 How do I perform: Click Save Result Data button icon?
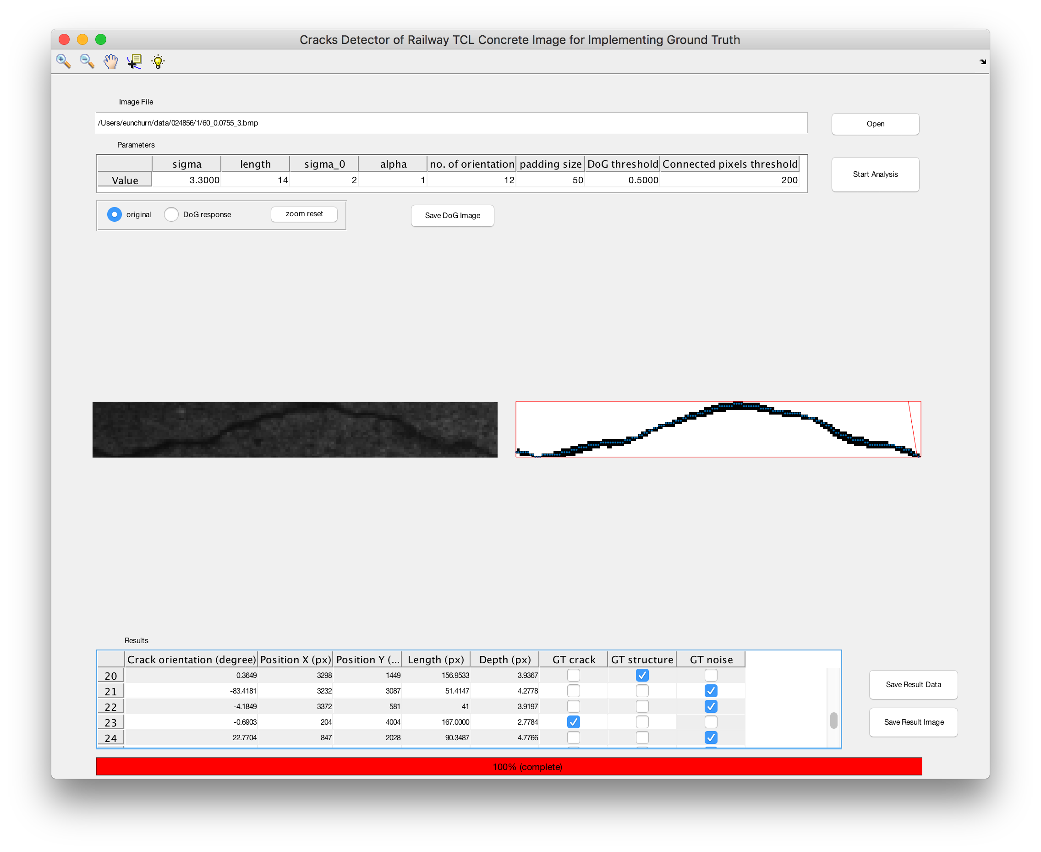pos(915,683)
